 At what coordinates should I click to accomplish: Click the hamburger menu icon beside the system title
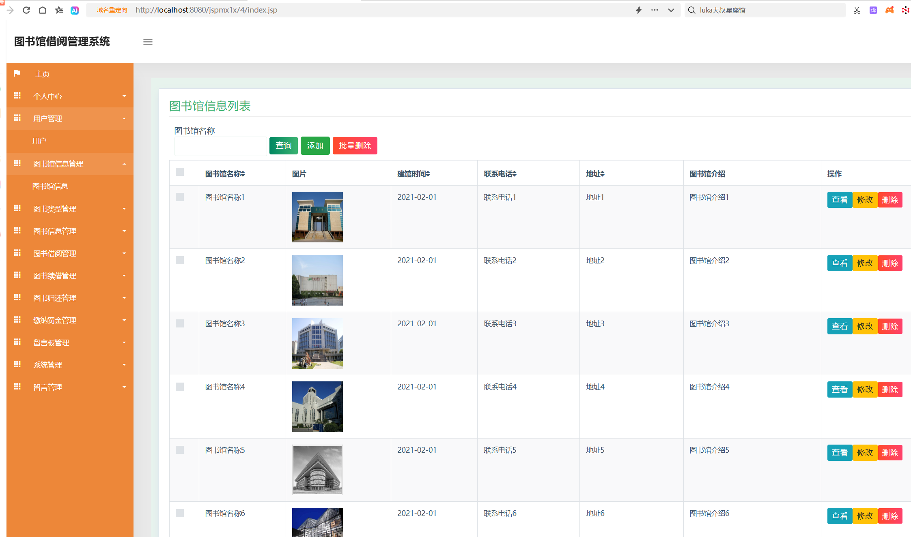(x=148, y=42)
